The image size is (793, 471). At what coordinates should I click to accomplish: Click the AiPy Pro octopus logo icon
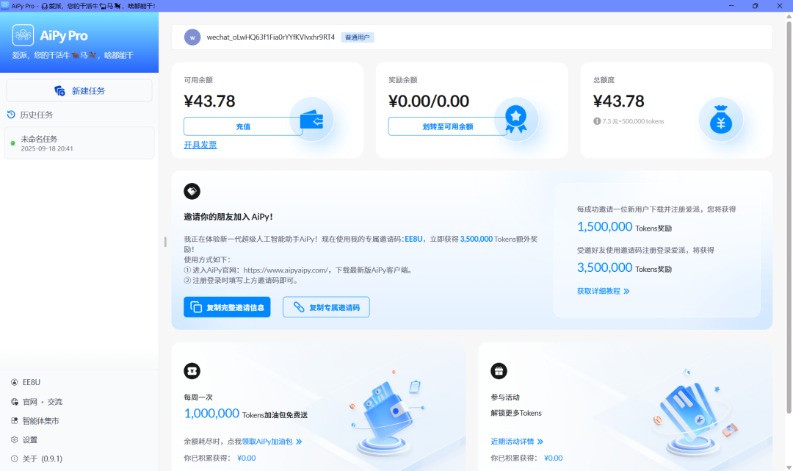click(x=23, y=35)
